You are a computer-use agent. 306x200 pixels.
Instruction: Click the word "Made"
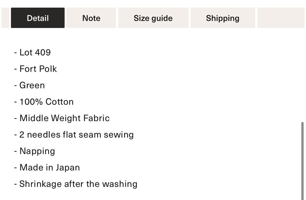[31, 167]
